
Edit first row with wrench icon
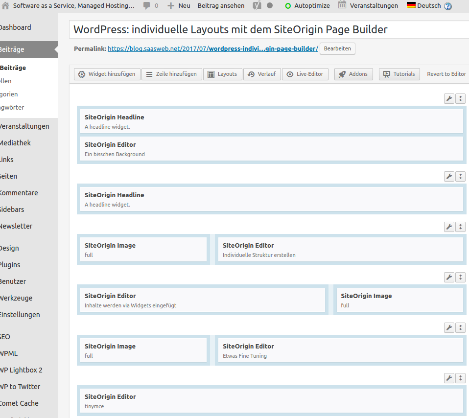(449, 99)
